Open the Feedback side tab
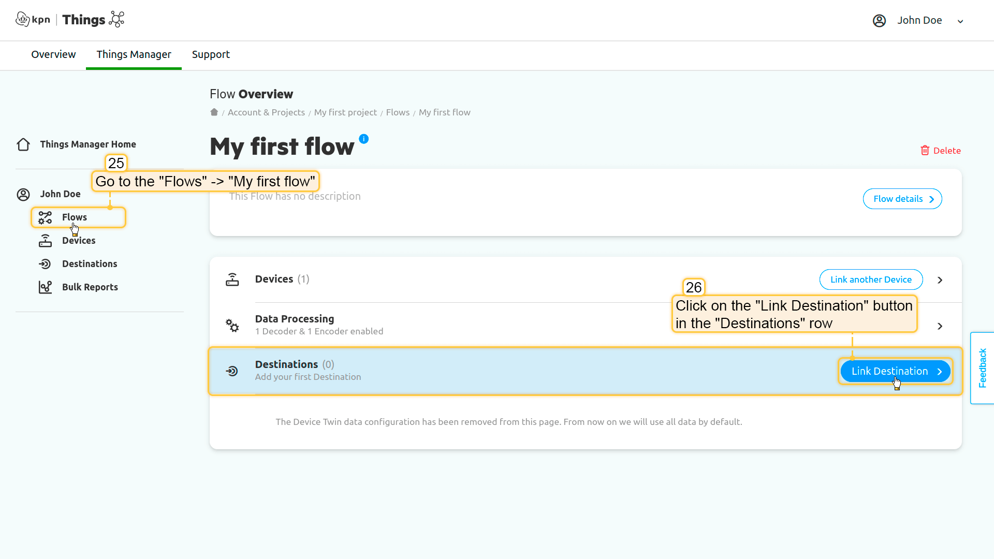 [x=982, y=368]
